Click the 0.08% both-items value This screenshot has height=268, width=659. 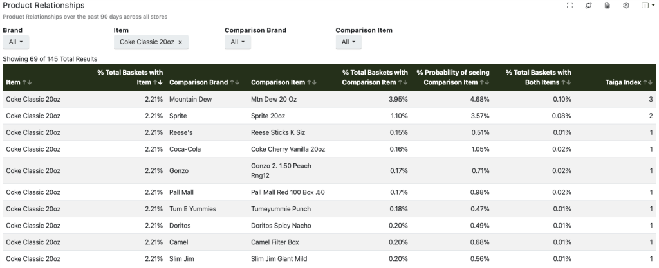click(x=562, y=116)
